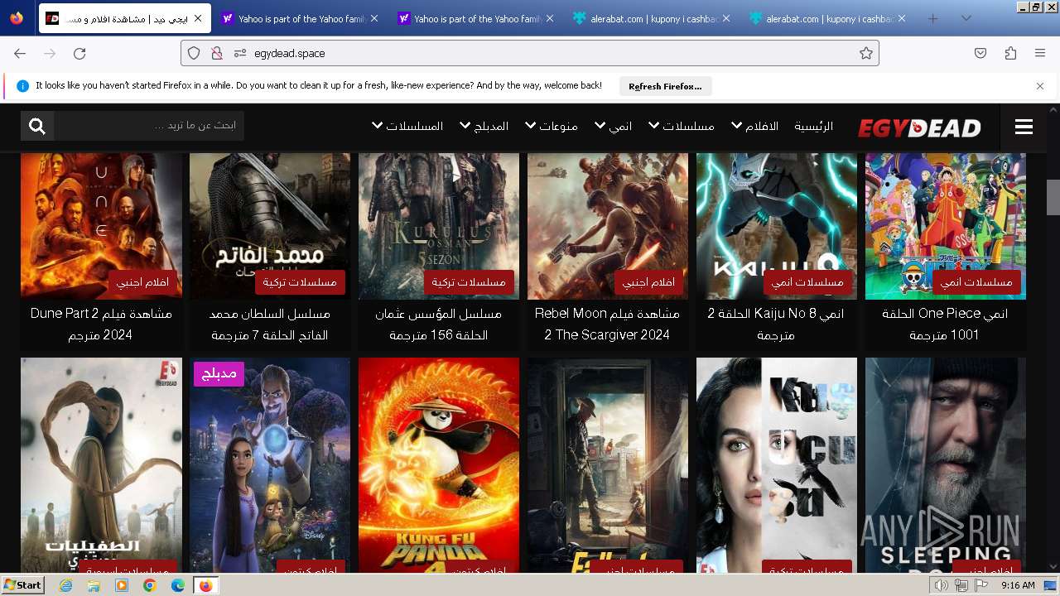Screen dimensions: 1060x596
Task: Open Chrome from taskbar
Action: pyautogui.click(x=150, y=585)
